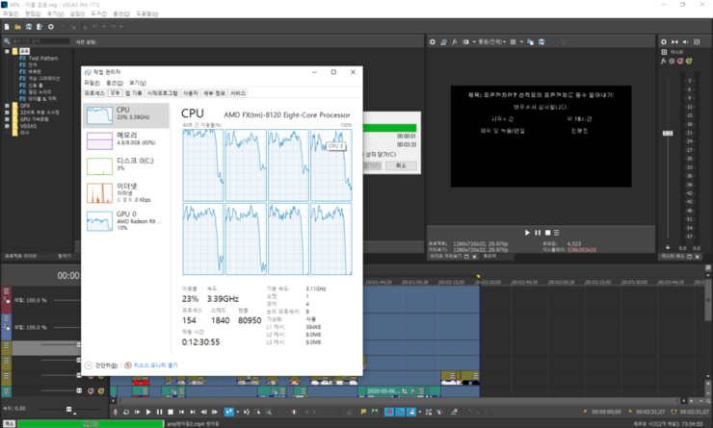Create a new project with toolbar icon
The image size is (713, 428).
click(7, 27)
